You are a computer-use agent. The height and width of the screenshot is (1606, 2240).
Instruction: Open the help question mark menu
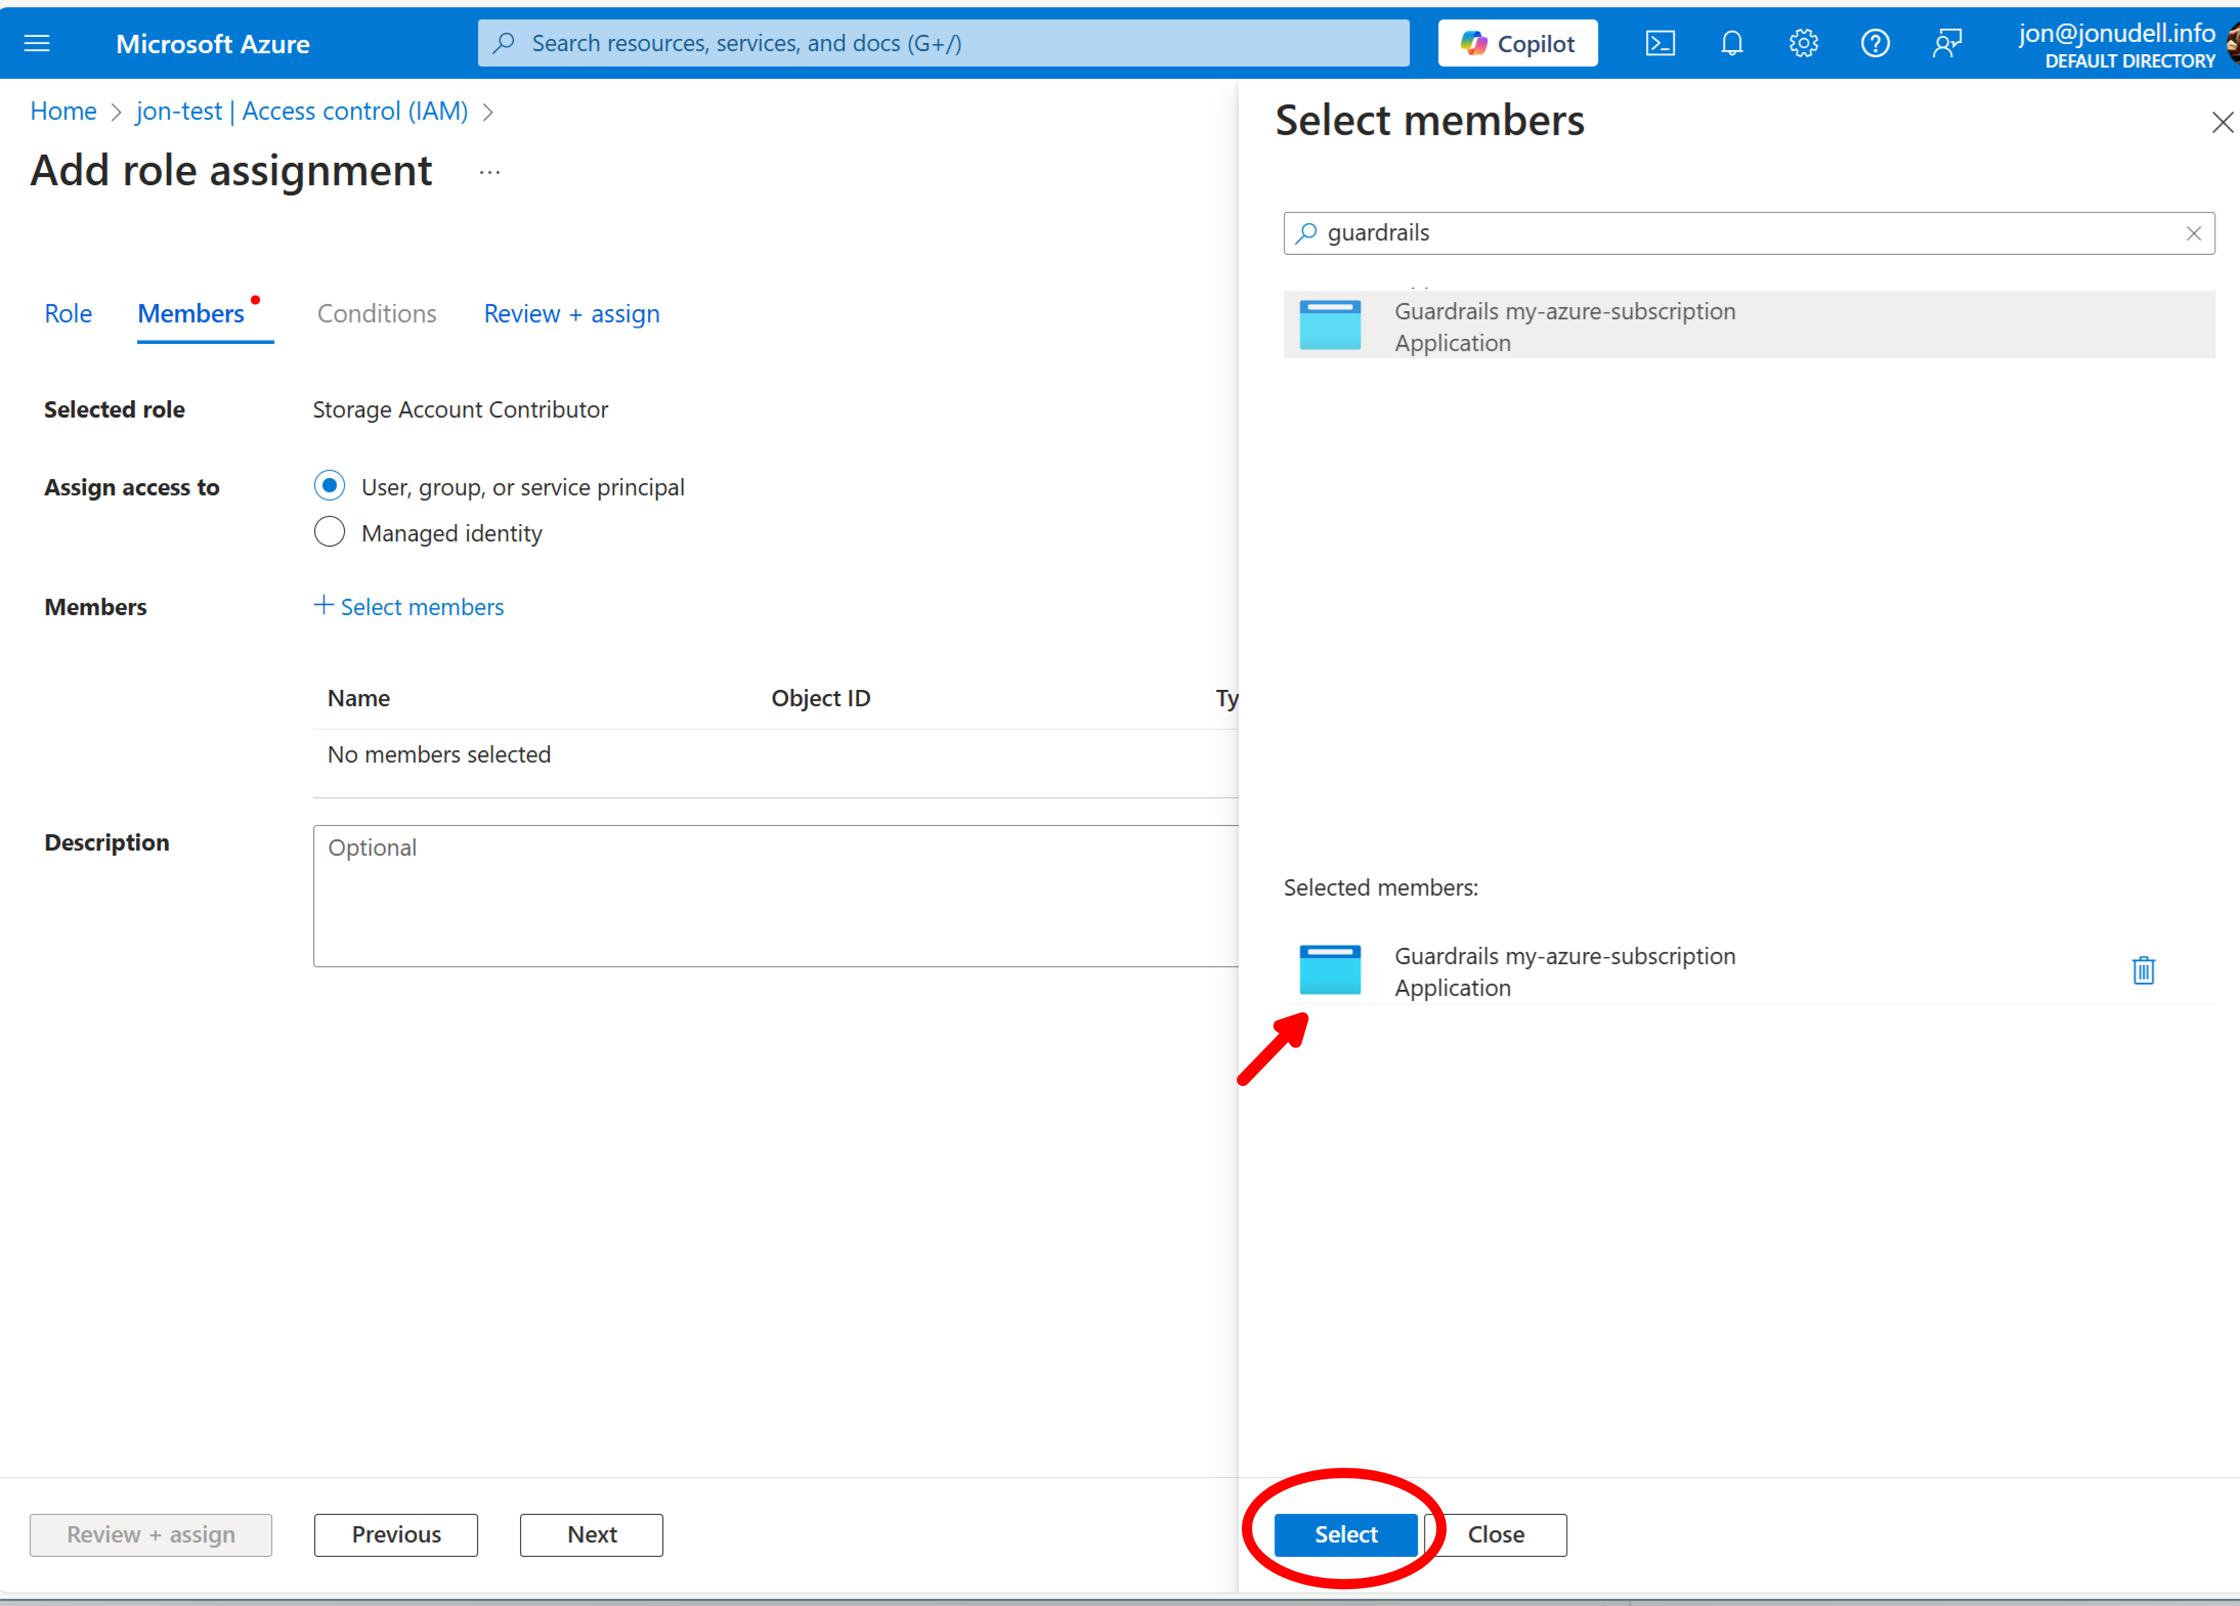1875,42
